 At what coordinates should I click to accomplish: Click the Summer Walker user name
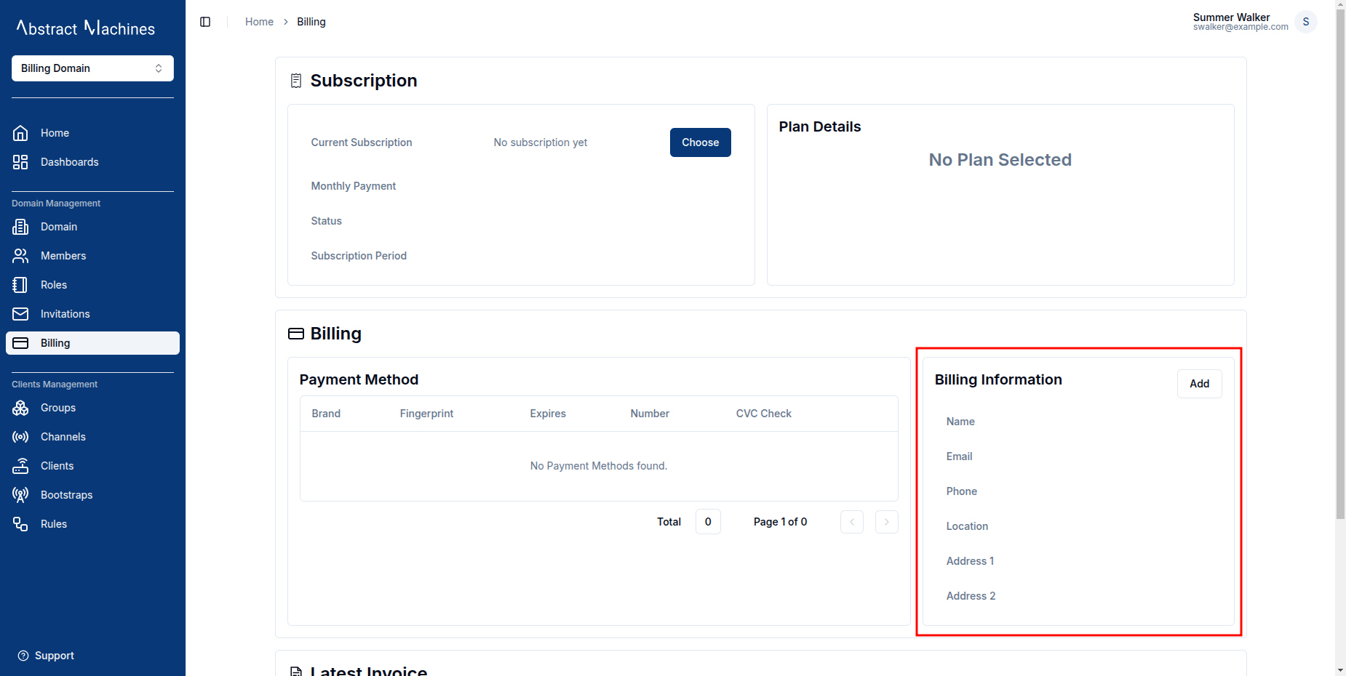(1231, 17)
